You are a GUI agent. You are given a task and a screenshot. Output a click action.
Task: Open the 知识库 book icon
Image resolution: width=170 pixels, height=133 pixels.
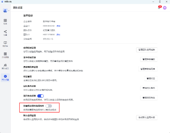click(5, 44)
